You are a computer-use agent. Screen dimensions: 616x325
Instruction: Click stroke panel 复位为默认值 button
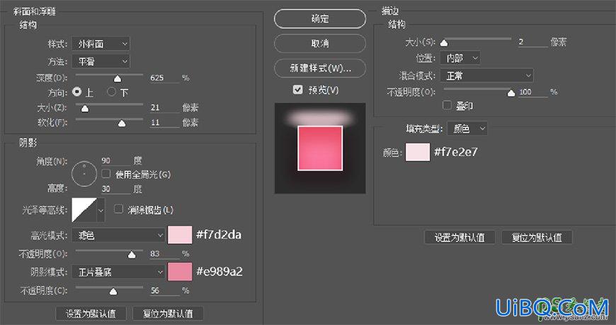click(x=537, y=237)
